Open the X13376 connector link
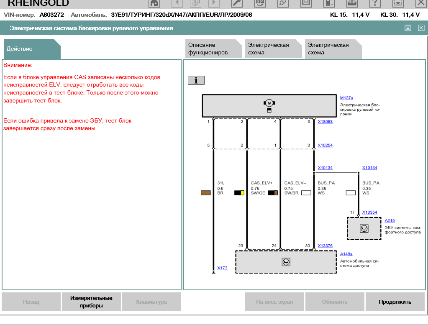428x325 pixels. [x=325, y=246]
